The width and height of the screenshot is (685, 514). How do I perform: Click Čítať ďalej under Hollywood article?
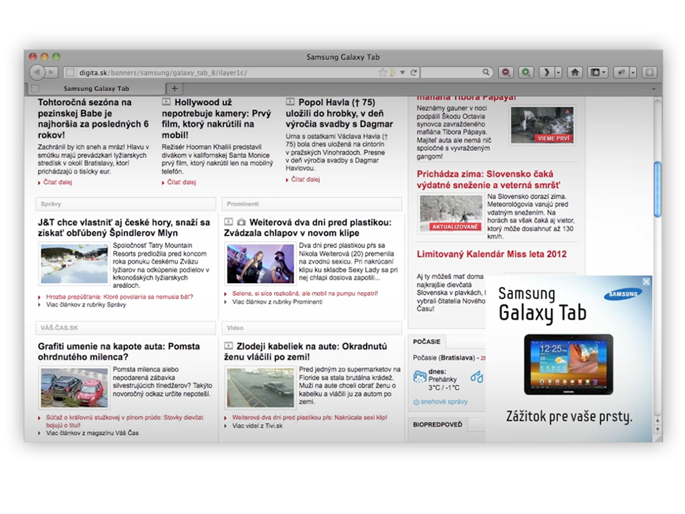pyautogui.click(x=181, y=182)
